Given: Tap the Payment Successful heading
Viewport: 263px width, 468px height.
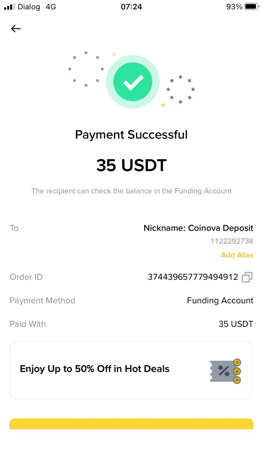Looking at the screenshot, I should coord(131,135).
